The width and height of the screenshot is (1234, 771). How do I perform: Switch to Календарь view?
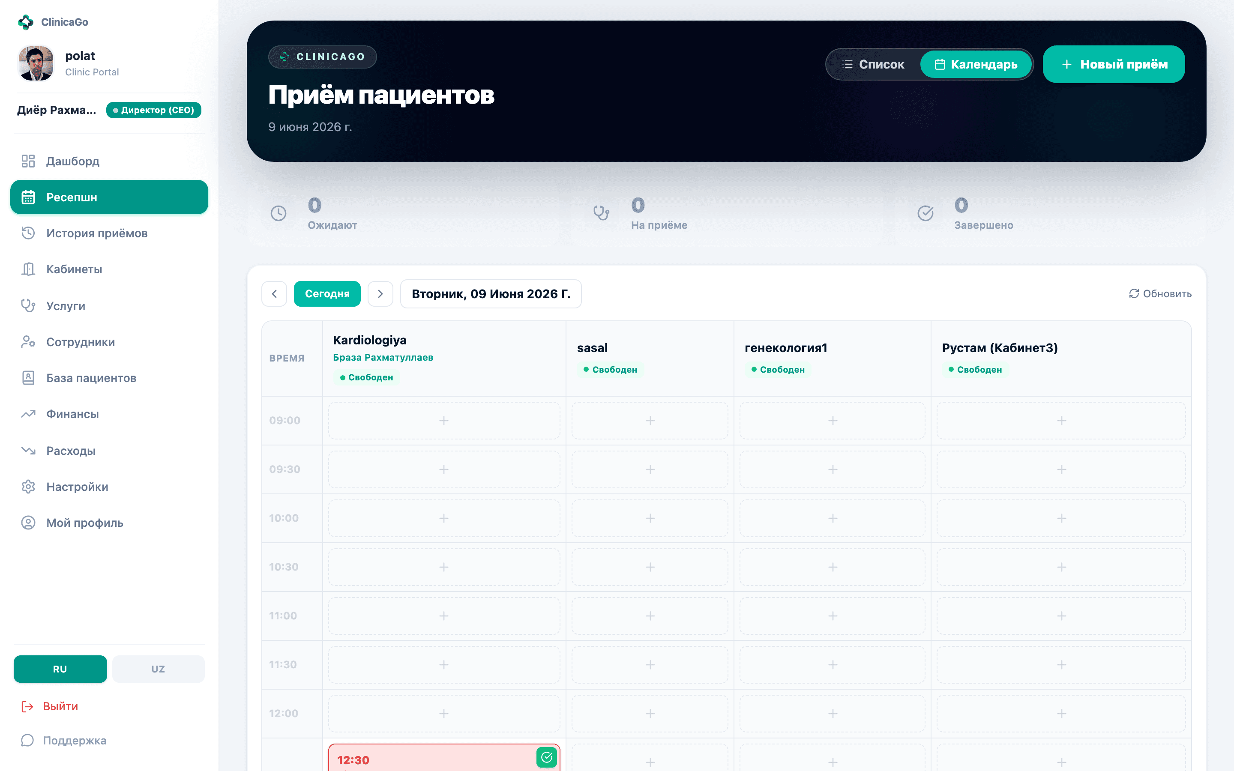click(976, 64)
